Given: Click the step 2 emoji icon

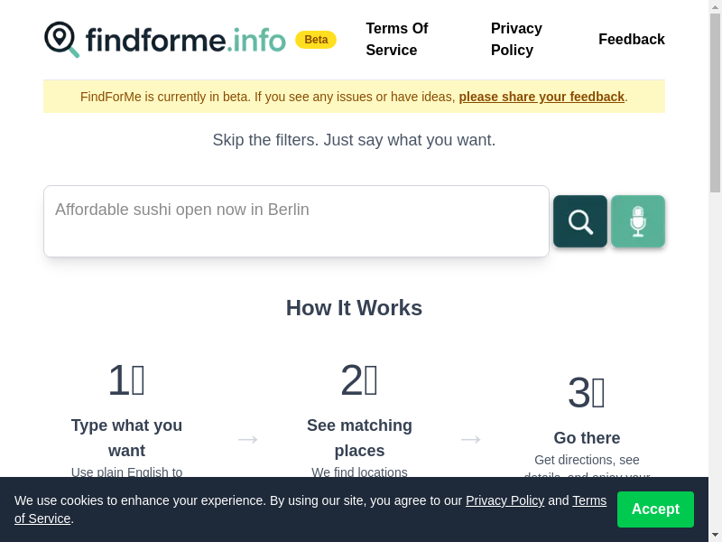Looking at the screenshot, I should pyautogui.click(x=371, y=380).
